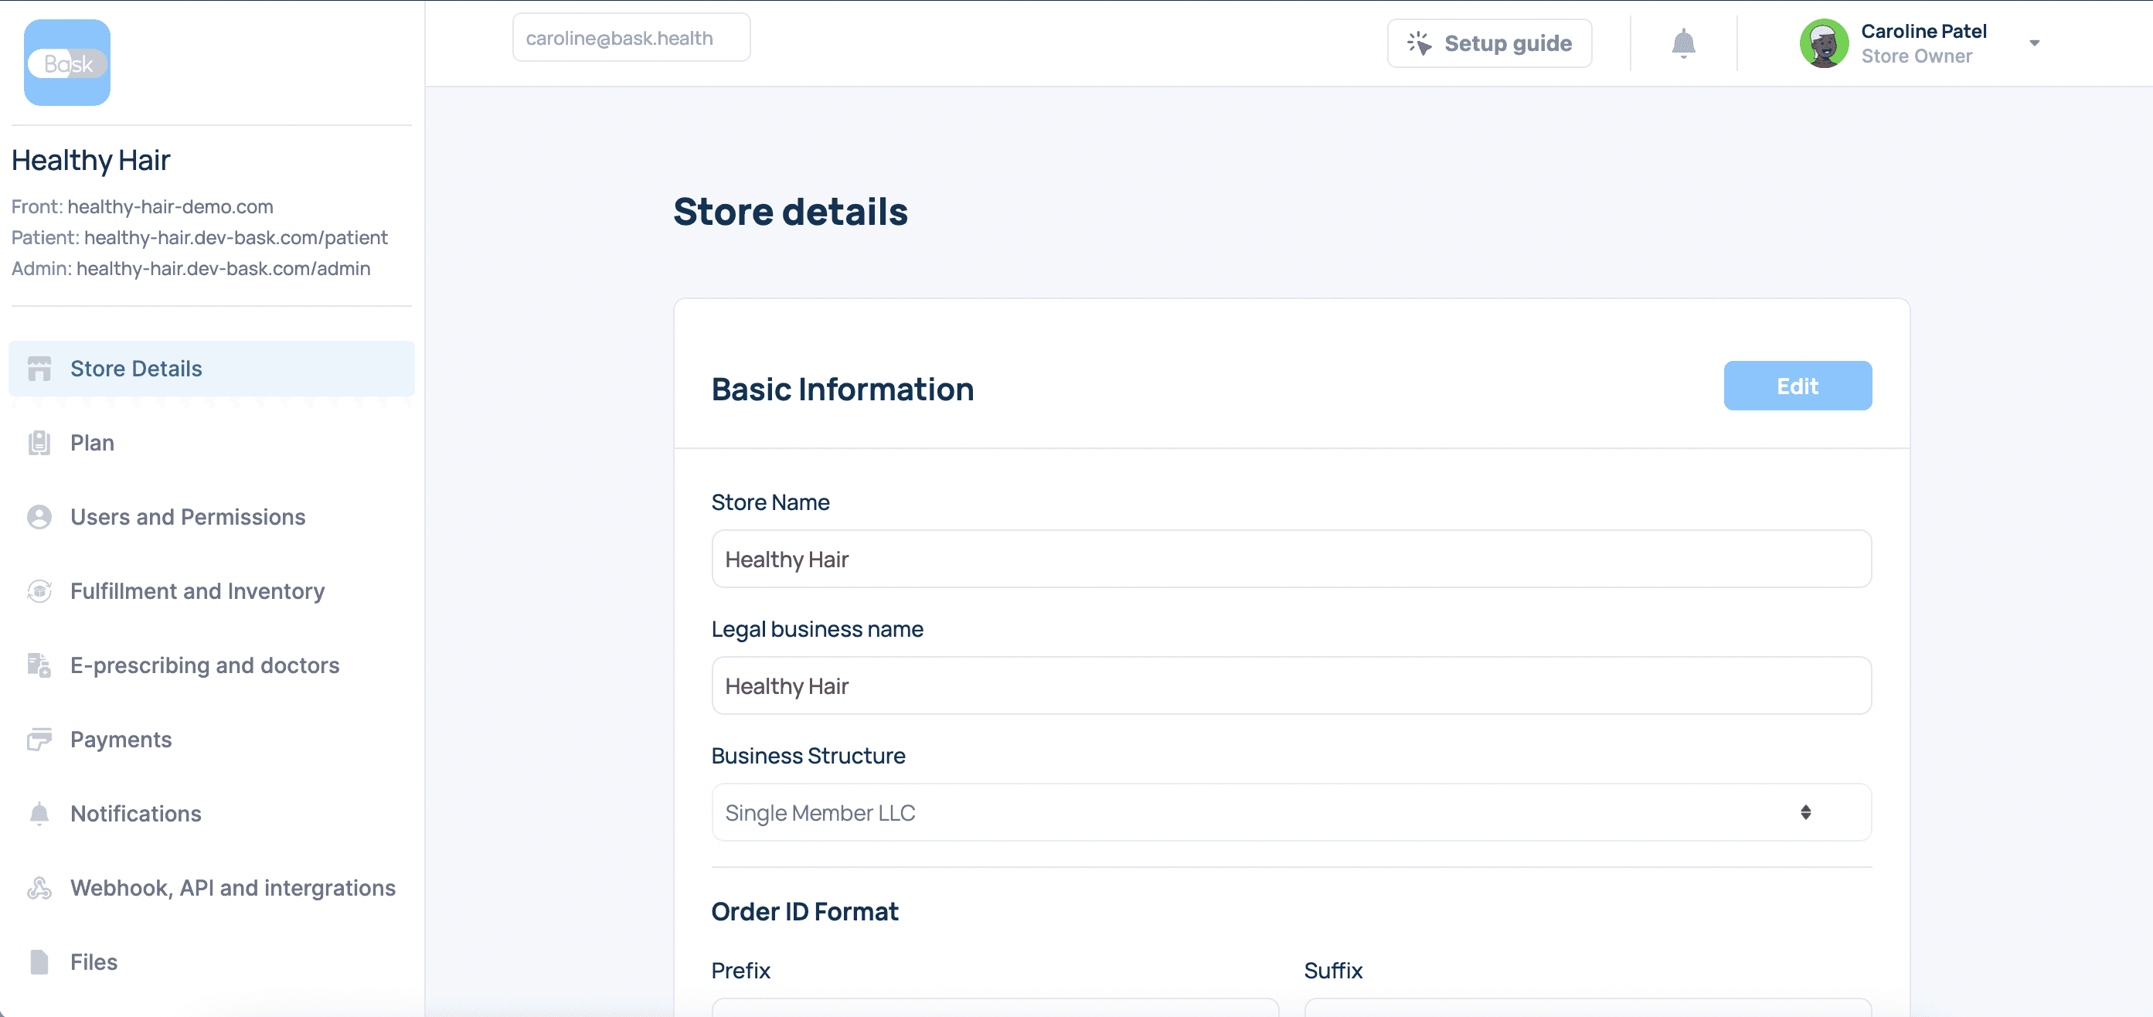Expand the user account dropdown arrow

2033,43
